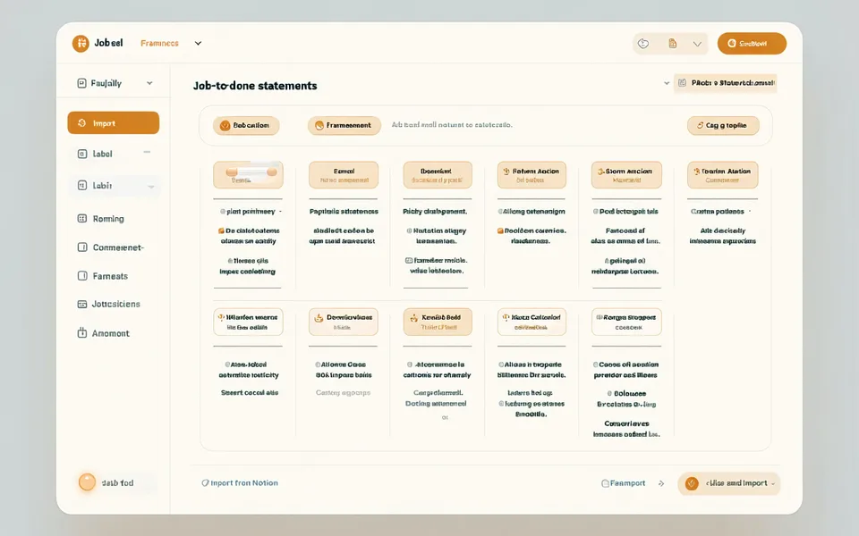The height and width of the screenshot is (536, 859).
Task: Open the chevron left of Statuertchamail button
Action: pos(667,83)
